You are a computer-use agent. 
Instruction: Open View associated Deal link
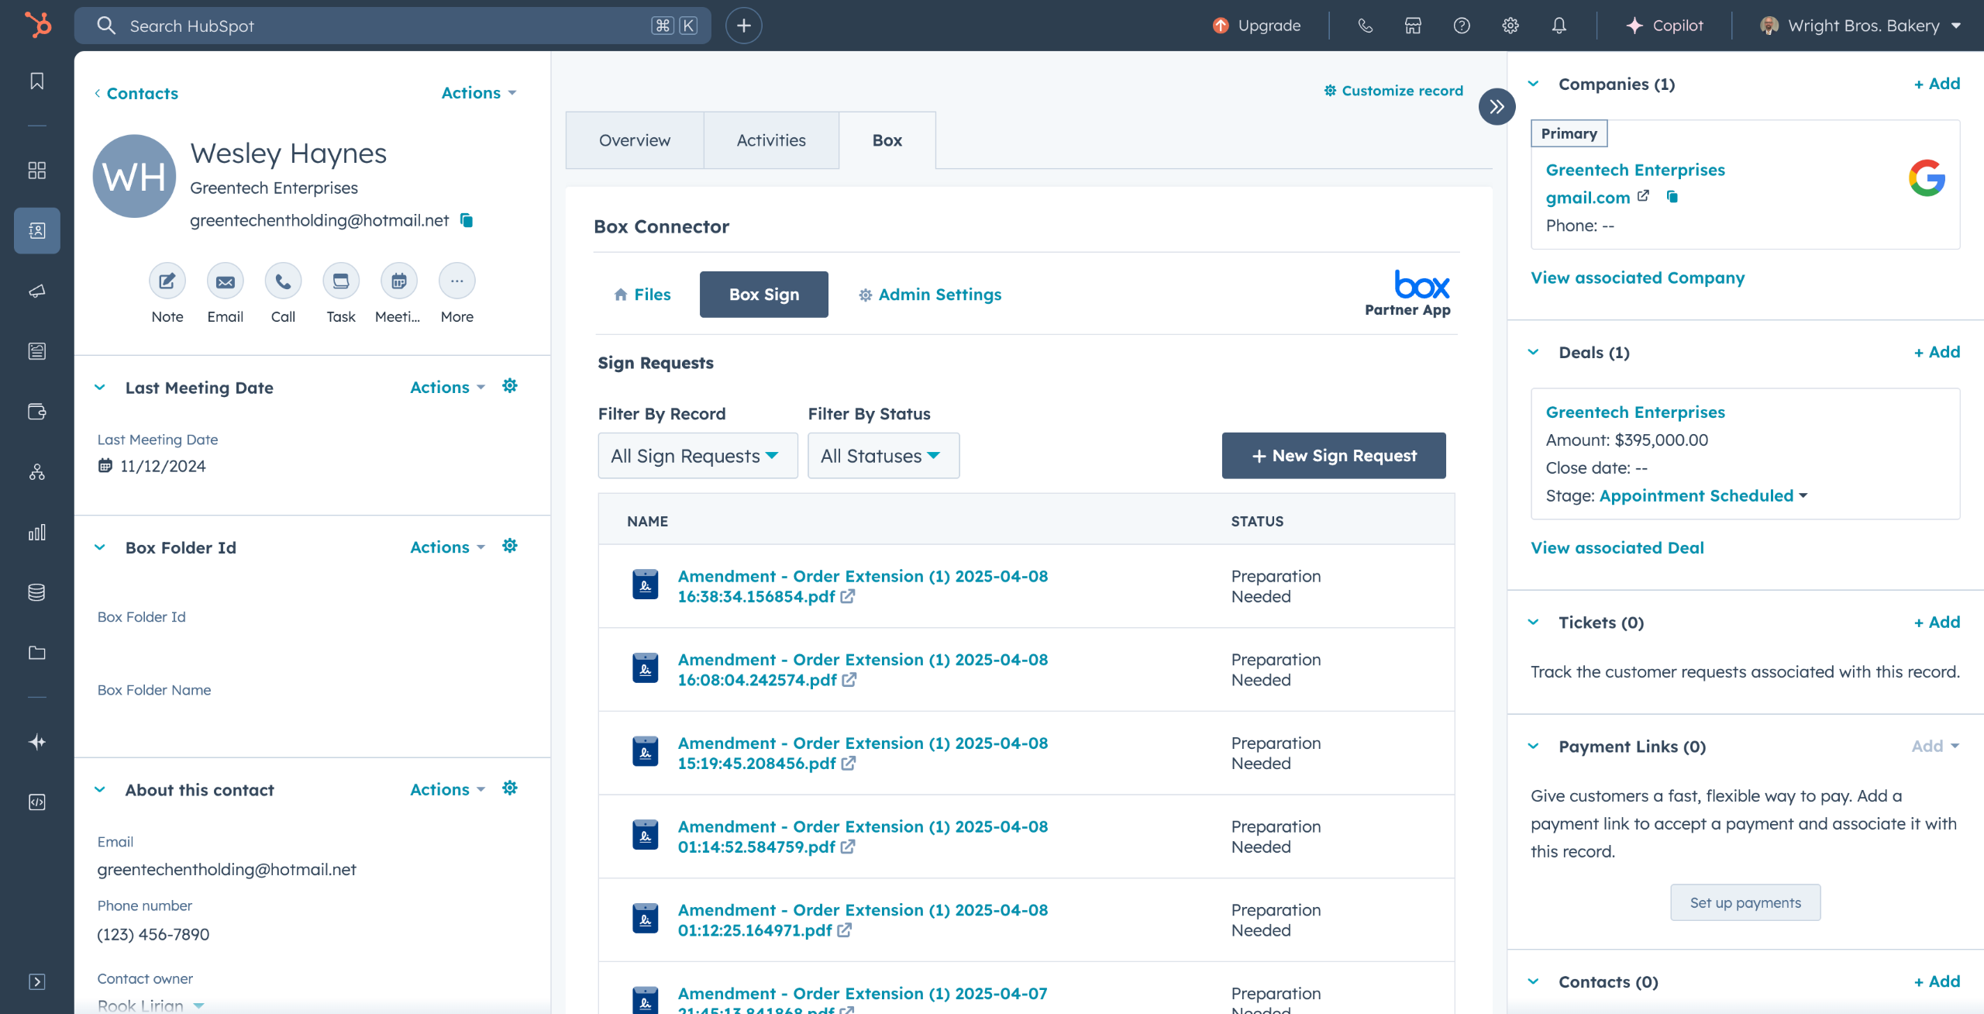click(x=1617, y=548)
